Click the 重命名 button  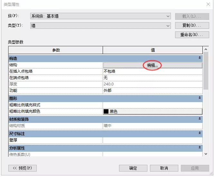(192, 35)
